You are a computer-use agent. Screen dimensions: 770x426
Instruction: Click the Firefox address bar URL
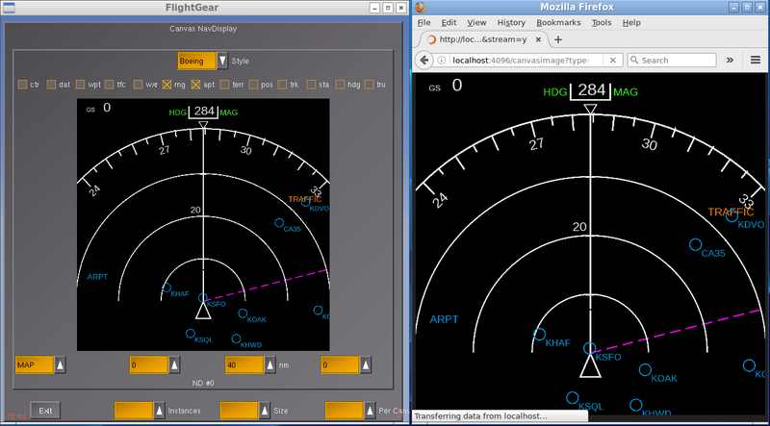pos(520,60)
